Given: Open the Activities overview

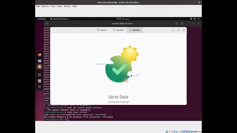Looking at the screenshot, I should (41, 19).
